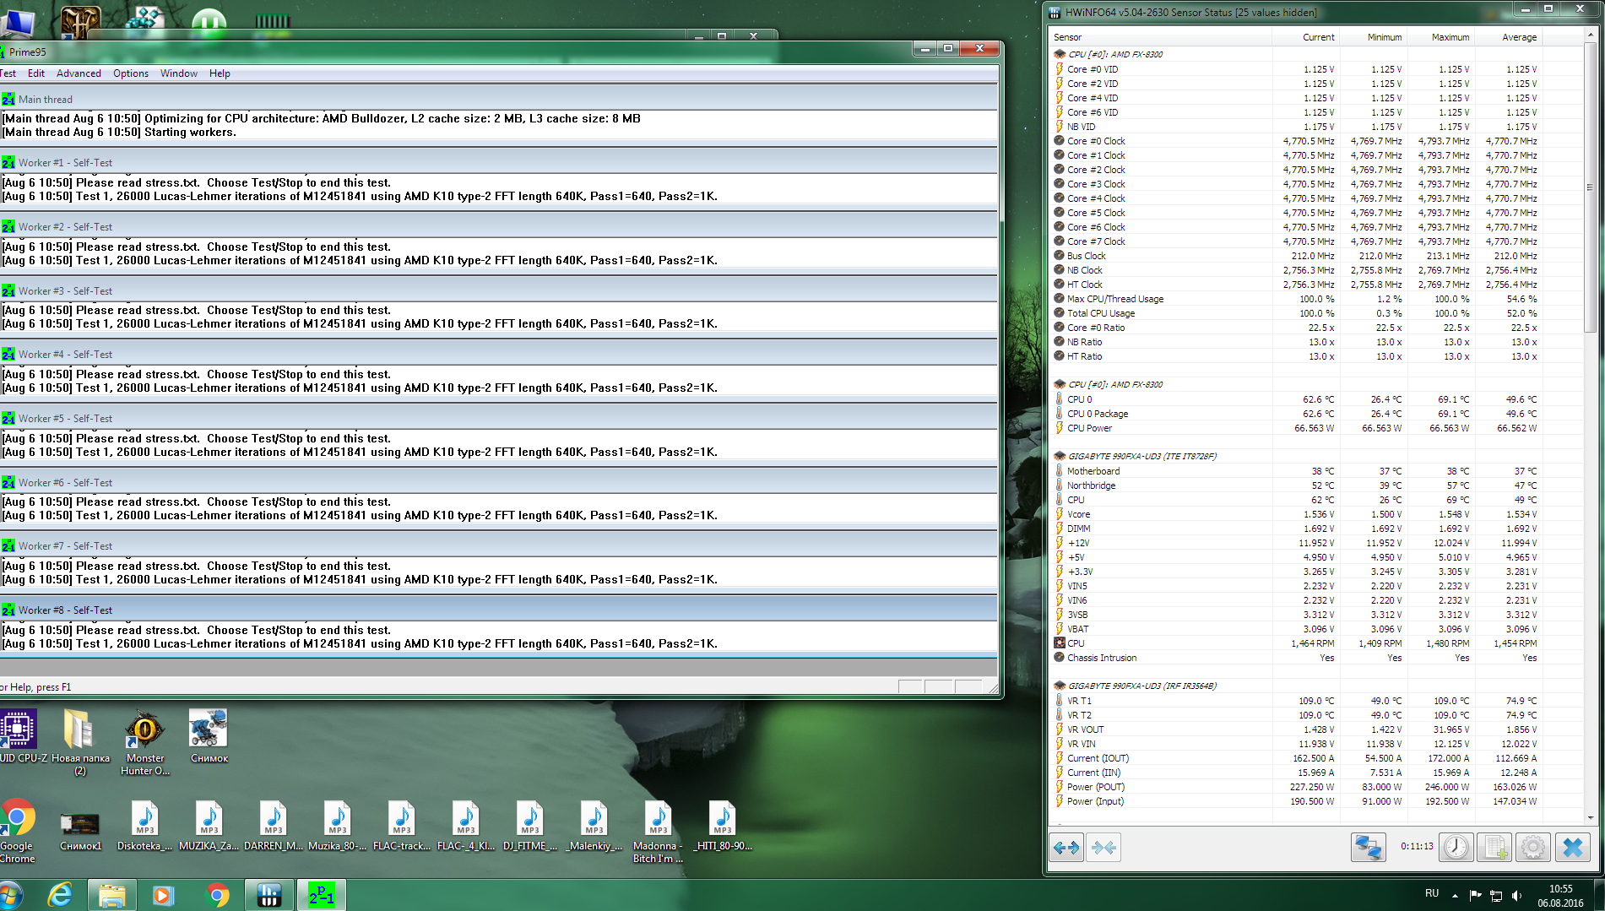Open the Edit menu in Prime95

click(36, 73)
